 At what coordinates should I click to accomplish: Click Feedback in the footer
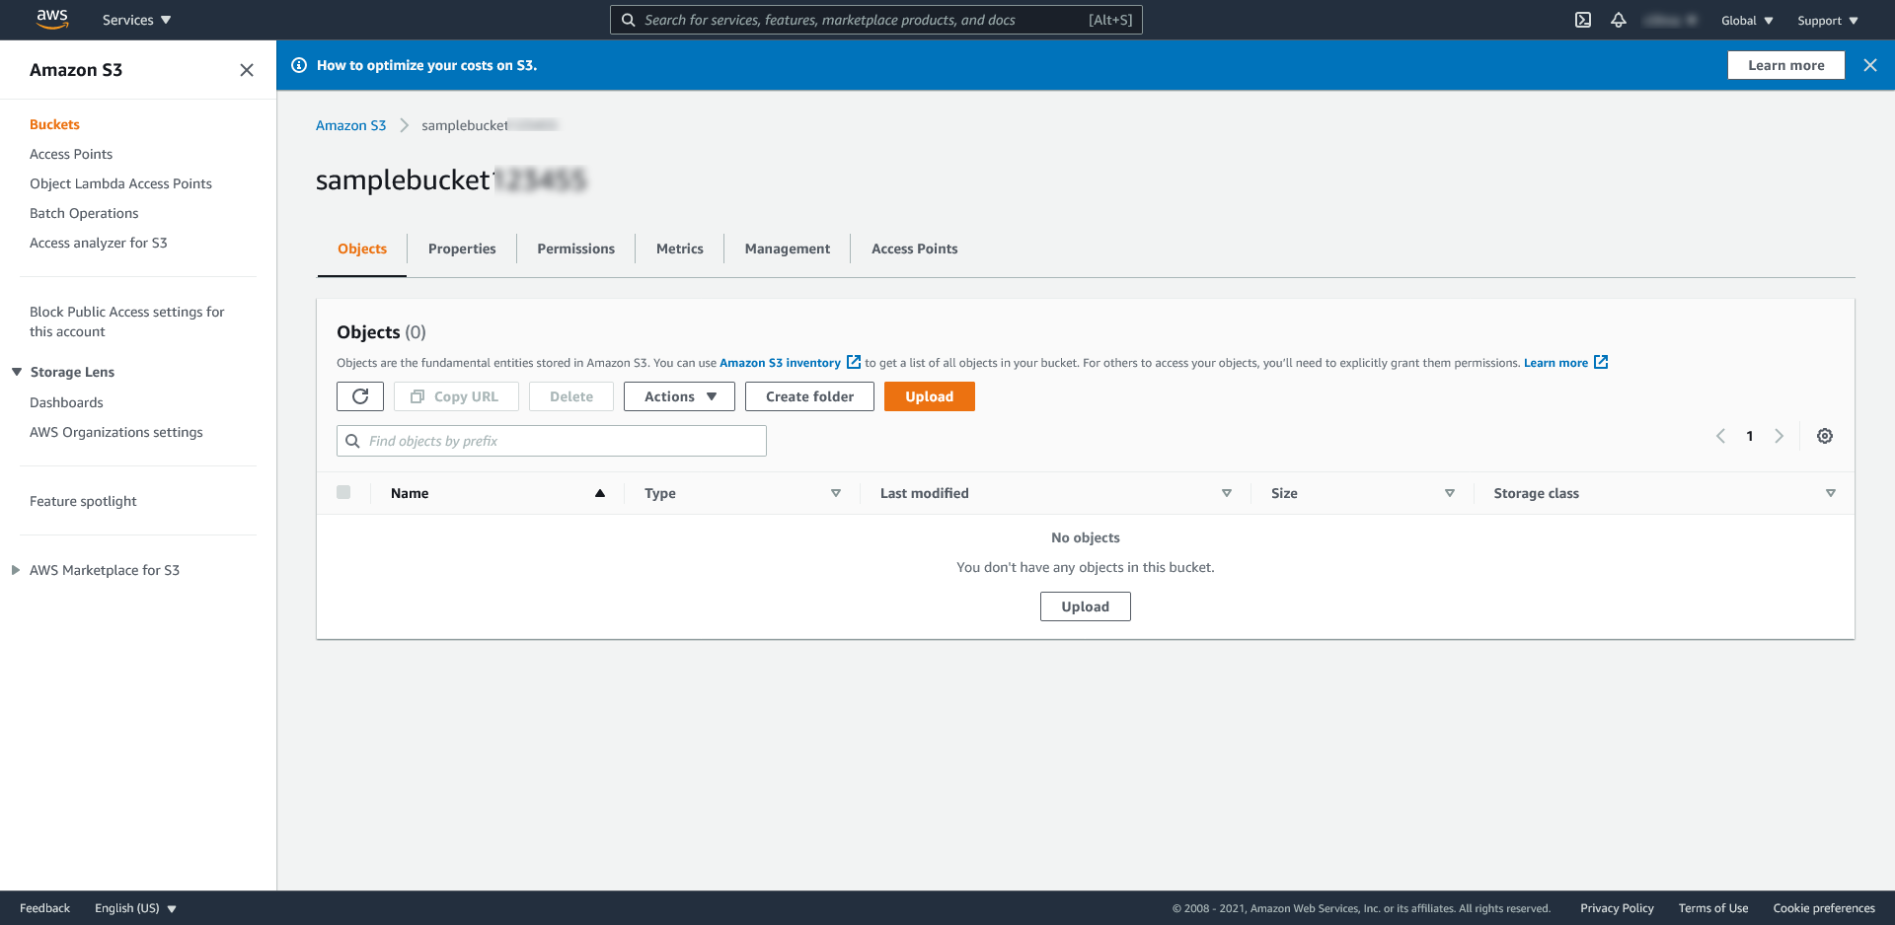tap(44, 908)
